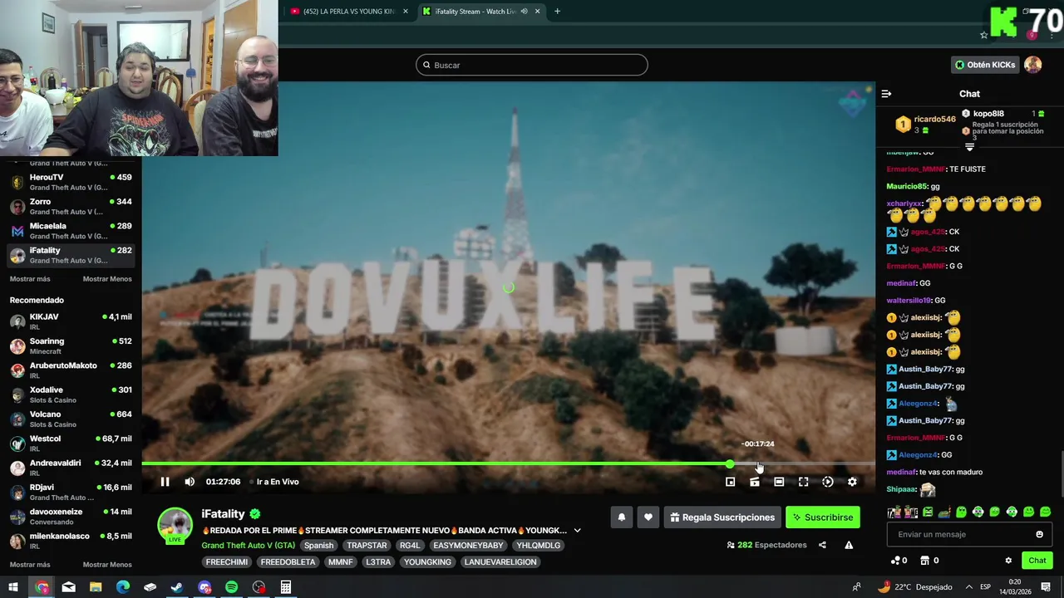Image resolution: width=1064 pixels, height=598 pixels.
Task: Open user profile avatar menu
Action: click(x=1033, y=65)
